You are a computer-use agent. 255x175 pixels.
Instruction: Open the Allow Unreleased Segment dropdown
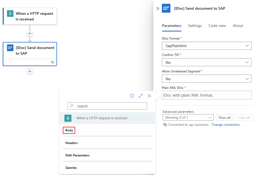[x=206, y=79]
